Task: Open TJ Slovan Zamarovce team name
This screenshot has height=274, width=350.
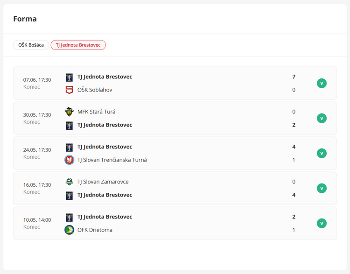Action: (x=103, y=182)
